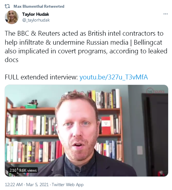The height and width of the screenshot is (190, 172).
Task: Click the retweet arrows icon above the tweet
Action: click(x=7, y=6)
